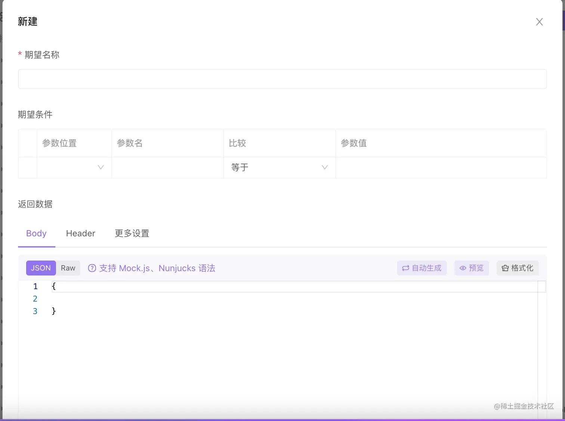Click the 参数名 input cell
Viewport: 565px width, 421px height.
(x=167, y=167)
